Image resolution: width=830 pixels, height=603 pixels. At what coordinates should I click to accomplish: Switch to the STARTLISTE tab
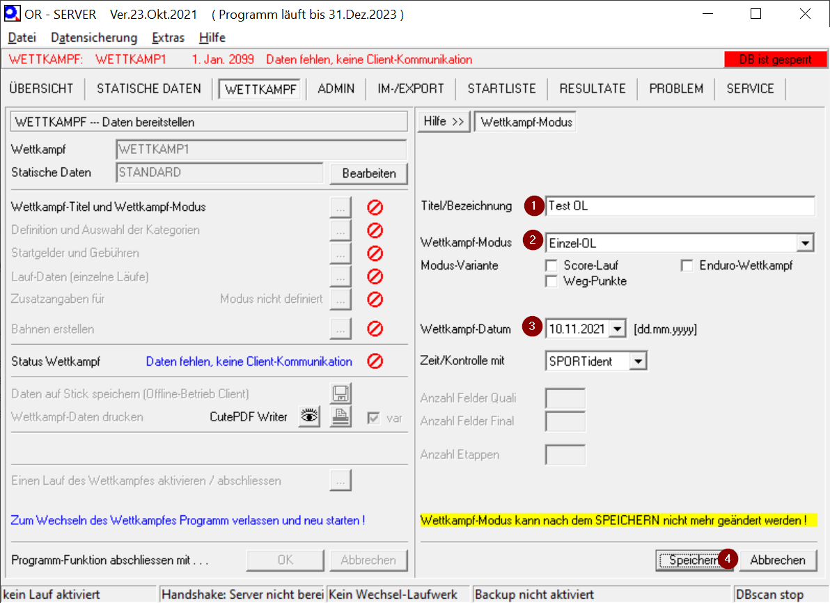pos(501,88)
